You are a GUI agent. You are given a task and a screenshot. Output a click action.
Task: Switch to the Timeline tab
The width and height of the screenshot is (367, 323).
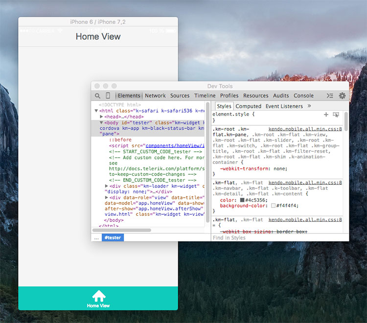coord(205,95)
